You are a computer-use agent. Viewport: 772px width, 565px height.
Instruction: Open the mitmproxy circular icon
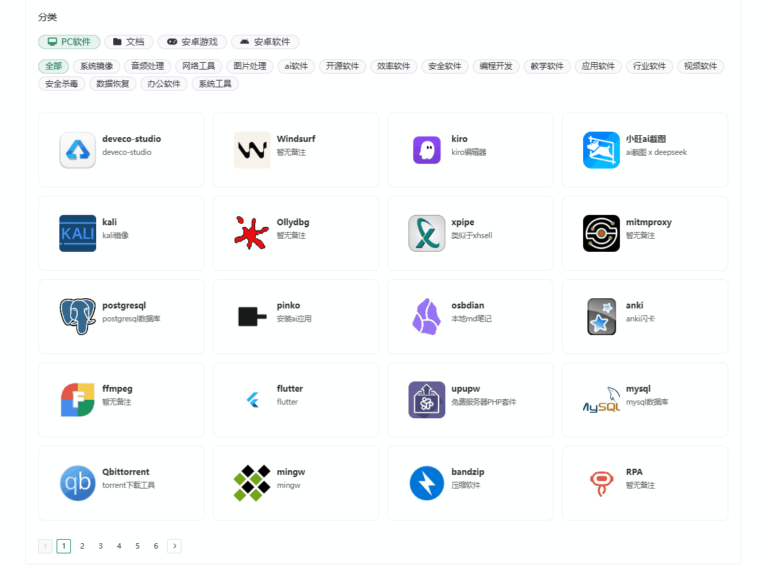click(x=601, y=233)
